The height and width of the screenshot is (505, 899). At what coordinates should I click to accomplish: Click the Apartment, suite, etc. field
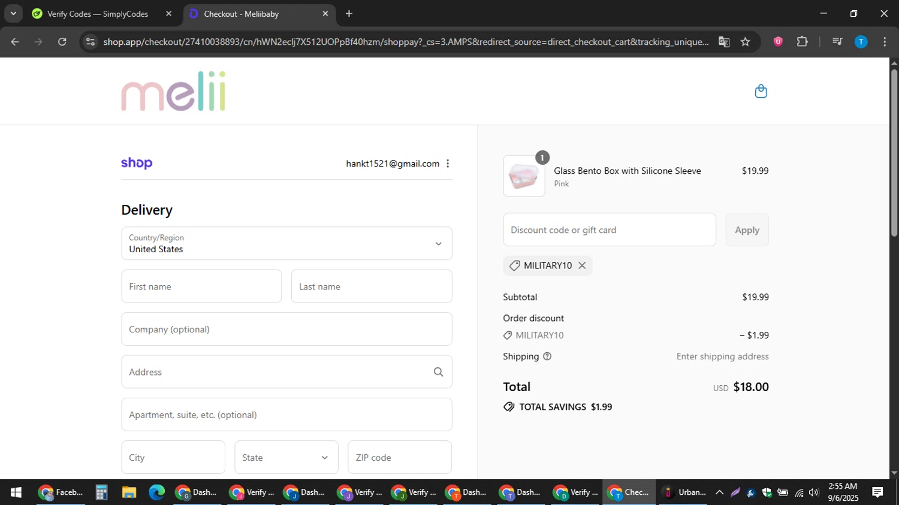[286, 415]
